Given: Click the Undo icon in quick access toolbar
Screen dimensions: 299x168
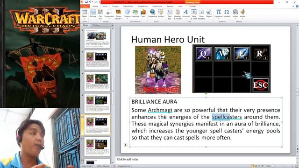Looking at the screenshot, I should [x=90, y=2].
